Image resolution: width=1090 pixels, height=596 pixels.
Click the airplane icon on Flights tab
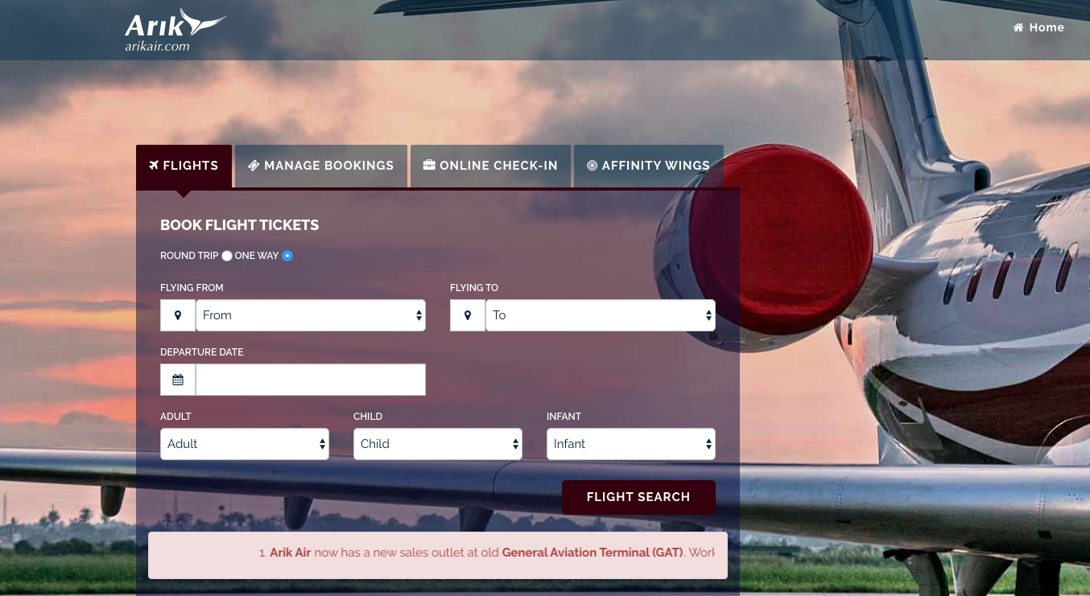point(154,166)
